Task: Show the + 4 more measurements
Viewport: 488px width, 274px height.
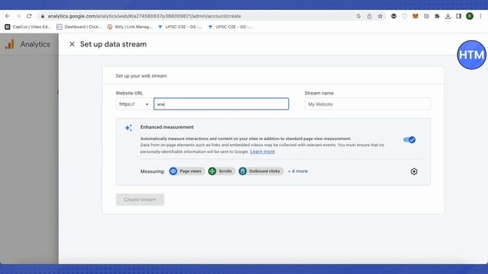Action: (x=298, y=171)
